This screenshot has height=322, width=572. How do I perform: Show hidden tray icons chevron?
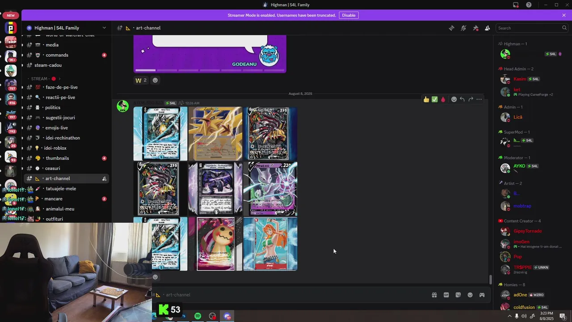click(509, 316)
